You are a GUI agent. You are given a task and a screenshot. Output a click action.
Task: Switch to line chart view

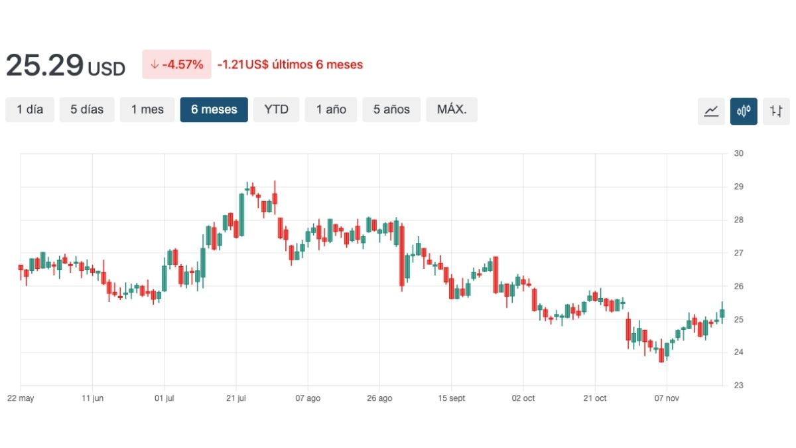pos(711,111)
